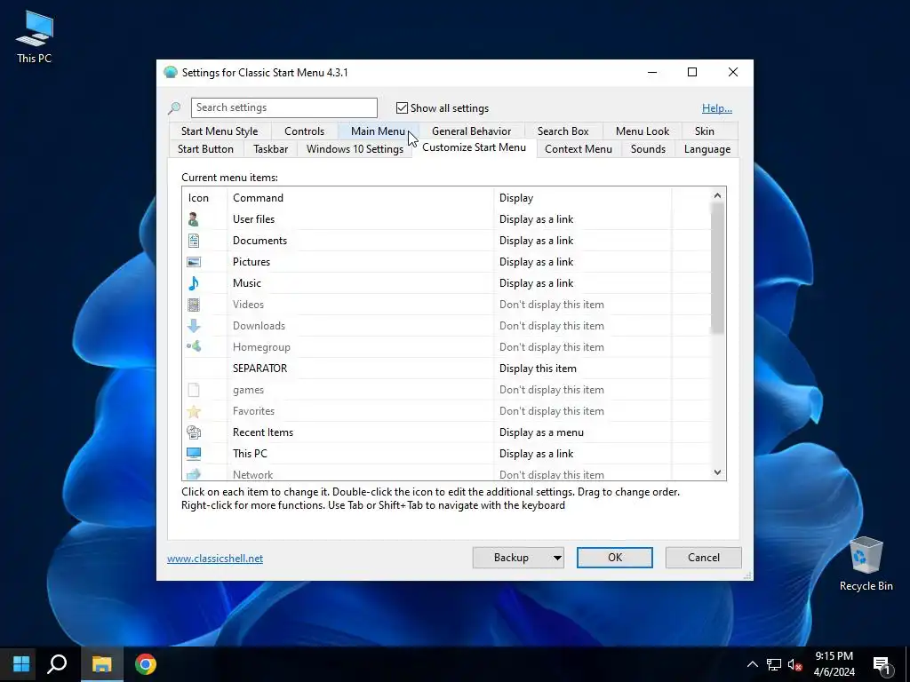Click the Recent Items row icon

click(x=193, y=432)
